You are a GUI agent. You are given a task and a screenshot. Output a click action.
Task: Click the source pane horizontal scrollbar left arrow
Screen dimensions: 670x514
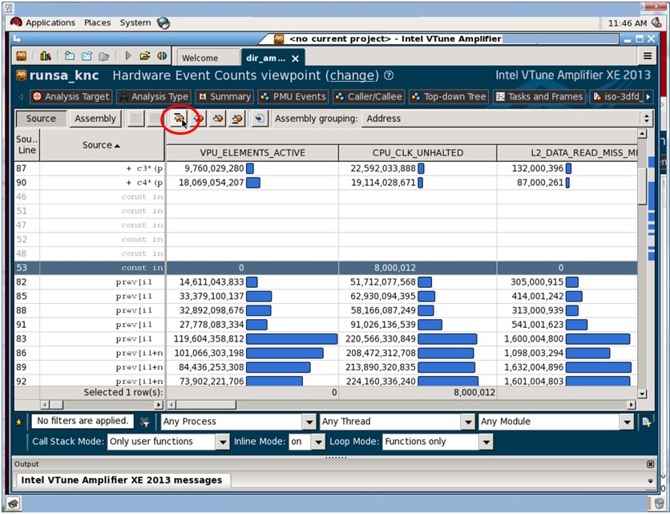(x=44, y=404)
